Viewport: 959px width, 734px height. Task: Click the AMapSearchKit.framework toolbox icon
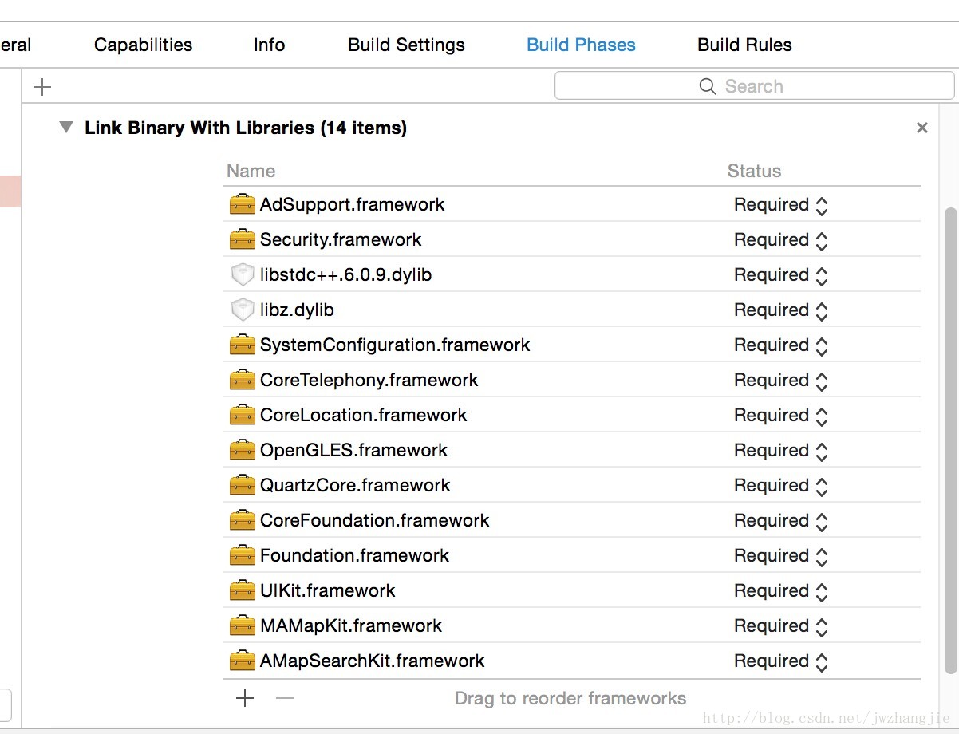(x=242, y=661)
